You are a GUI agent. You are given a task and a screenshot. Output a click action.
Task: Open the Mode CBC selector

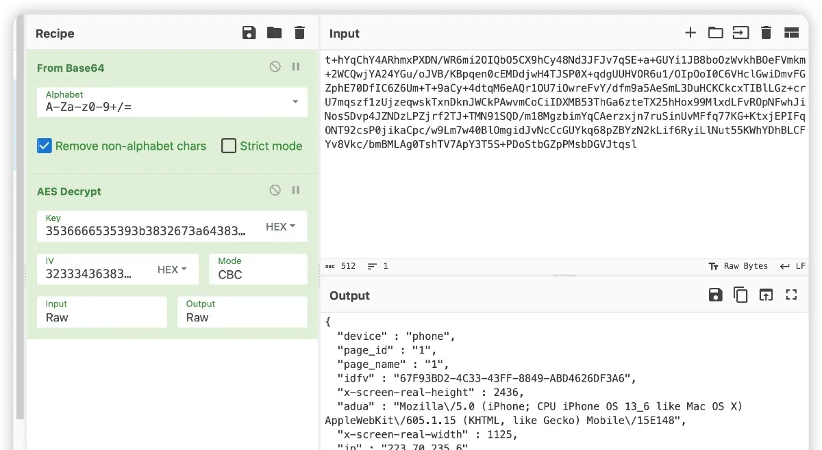(258, 269)
